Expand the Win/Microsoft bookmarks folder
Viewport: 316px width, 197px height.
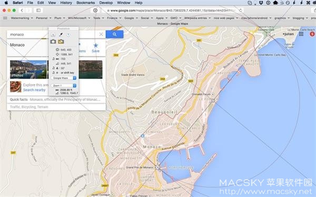click(79, 18)
